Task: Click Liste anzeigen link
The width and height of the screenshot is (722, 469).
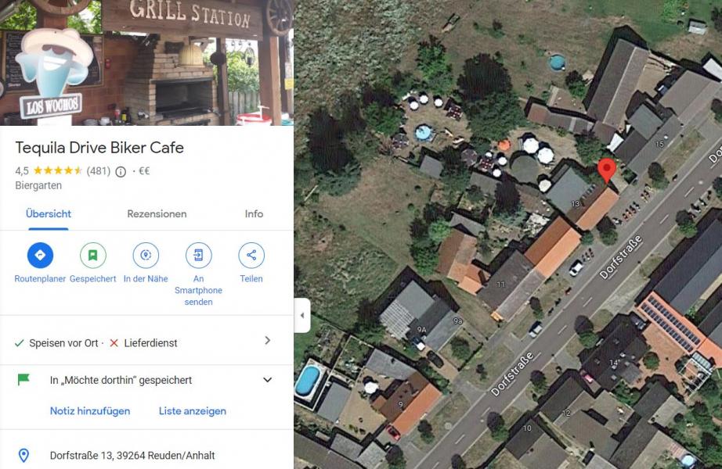Action: [193, 411]
